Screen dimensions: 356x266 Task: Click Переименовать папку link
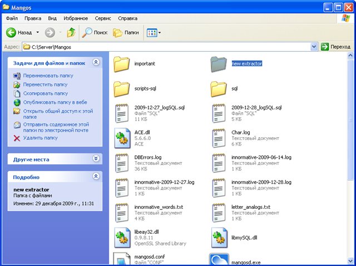tap(48, 76)
